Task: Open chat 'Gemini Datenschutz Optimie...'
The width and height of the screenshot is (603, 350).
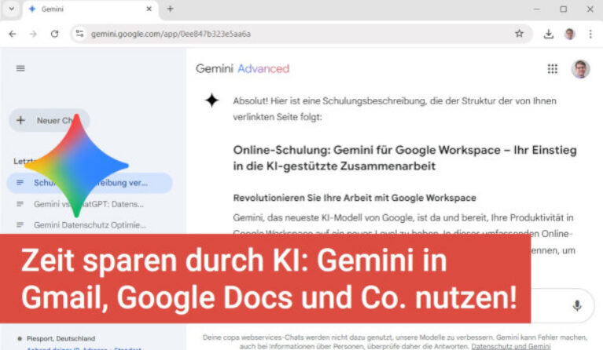Action: coord(90,224)
